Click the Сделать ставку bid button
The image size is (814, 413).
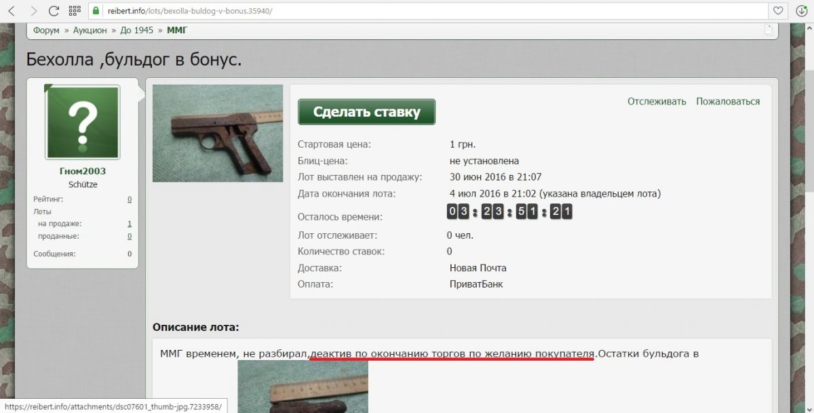coord(366,112)
